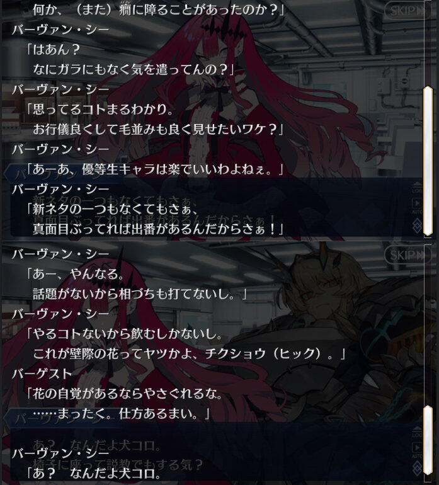This screenshot has height=485, width=439.
Task: Select the あーあ、優等生キャラは楽でいいわよねぇ line
Action: 155,169
